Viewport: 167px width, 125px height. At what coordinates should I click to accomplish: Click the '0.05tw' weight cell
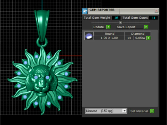(140, 38)
